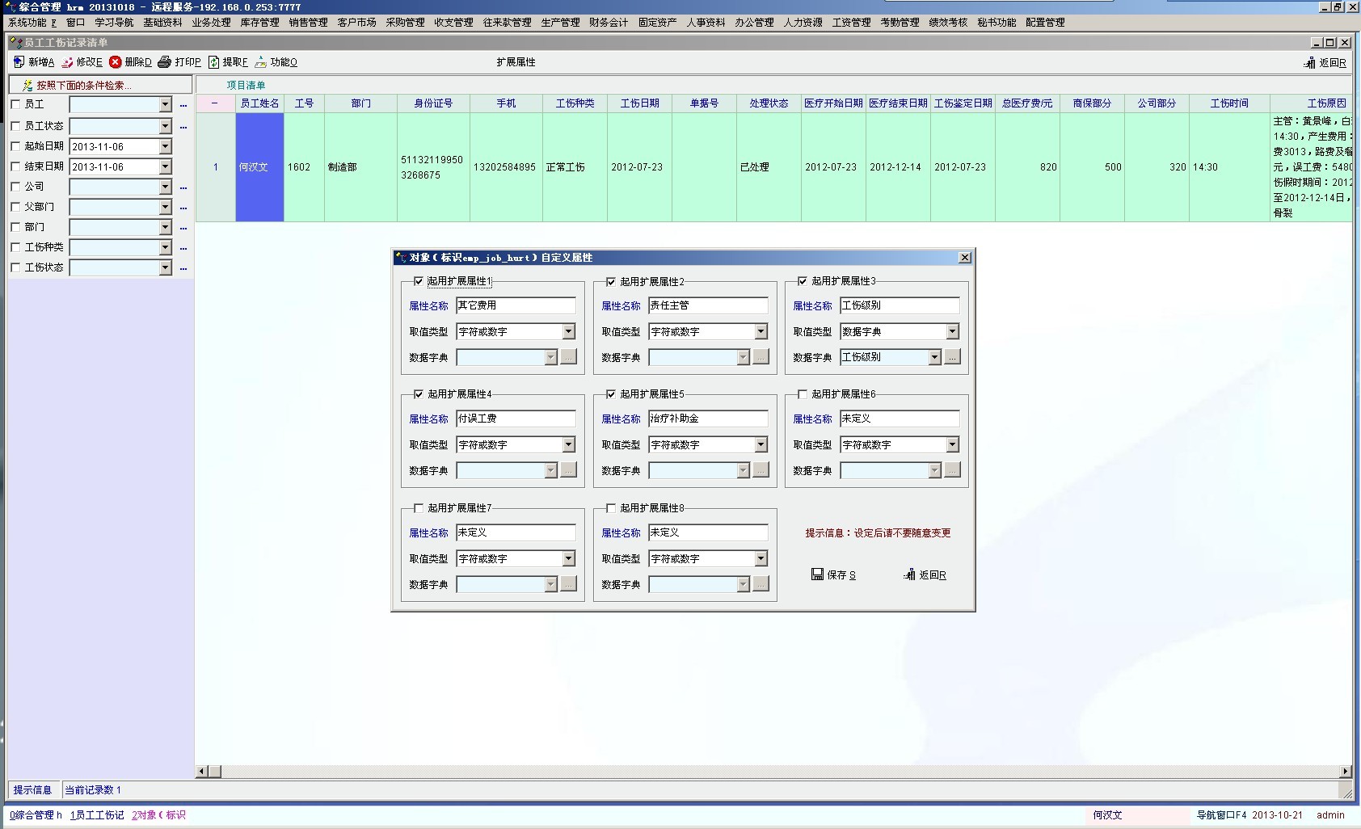Click the 提取E extract icon
The height and width of the screenshot is (829, 1361).
tap(214, 62)
